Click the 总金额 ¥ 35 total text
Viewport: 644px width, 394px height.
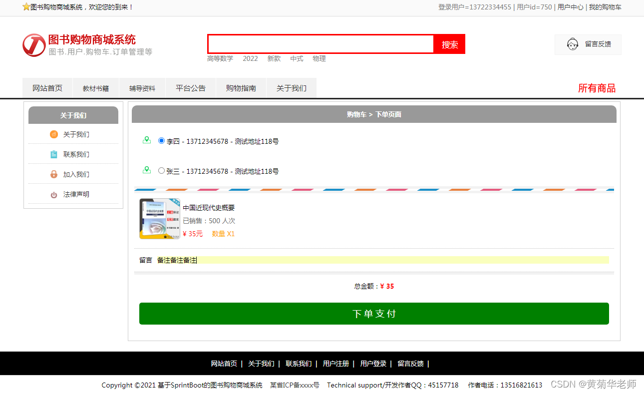click(374, 286)
